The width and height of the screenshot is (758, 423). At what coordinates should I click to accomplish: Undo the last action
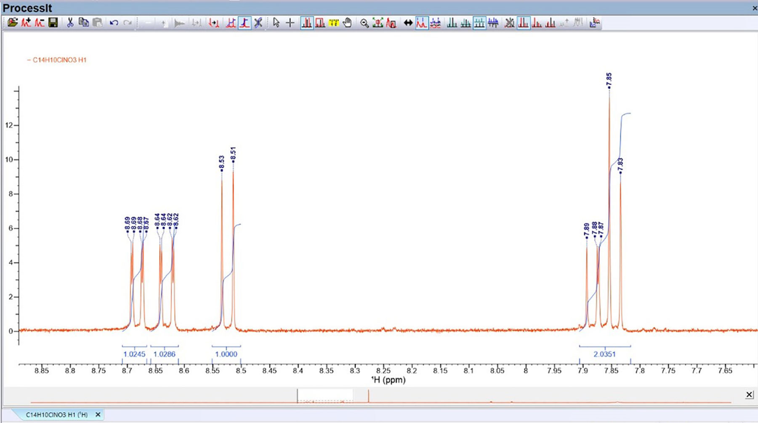[x=114, y=23]
